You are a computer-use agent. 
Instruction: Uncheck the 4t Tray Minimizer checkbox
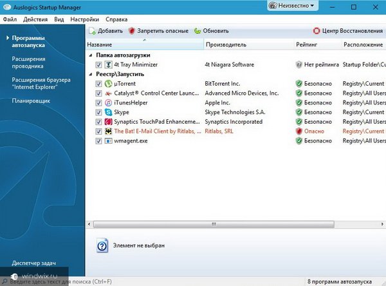98,65
